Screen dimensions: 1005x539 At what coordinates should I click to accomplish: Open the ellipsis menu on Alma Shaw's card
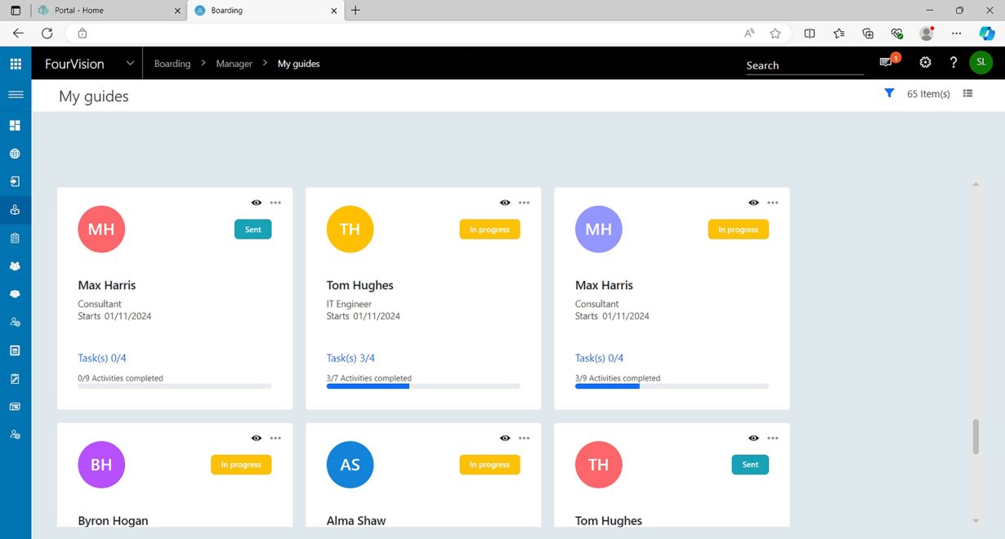(x=524, y=438)
